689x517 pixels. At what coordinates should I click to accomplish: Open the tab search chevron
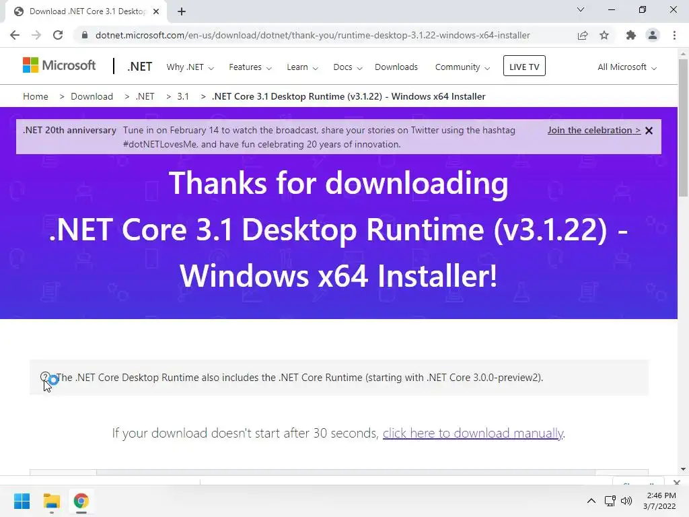click(x=581, y=9)
